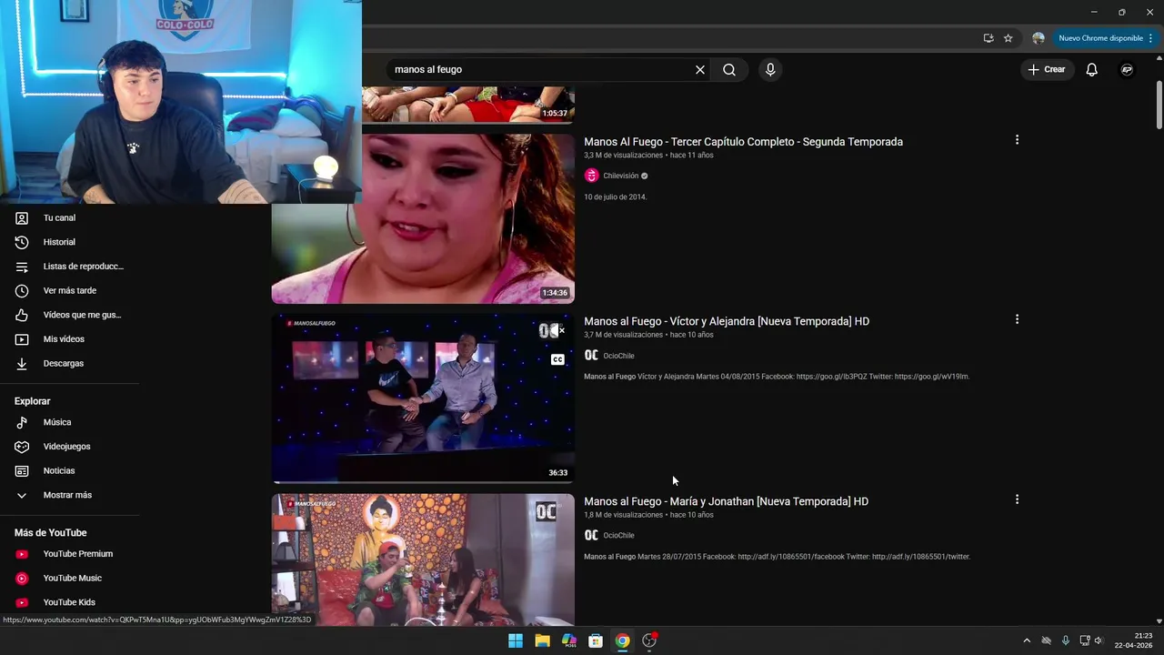
Task: Click the tray microphone icon
Action: 1066,640
